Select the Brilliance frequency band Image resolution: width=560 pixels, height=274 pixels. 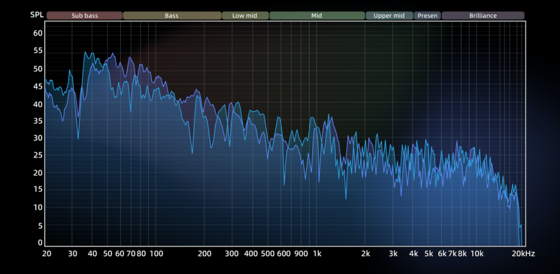pos(483,16)
